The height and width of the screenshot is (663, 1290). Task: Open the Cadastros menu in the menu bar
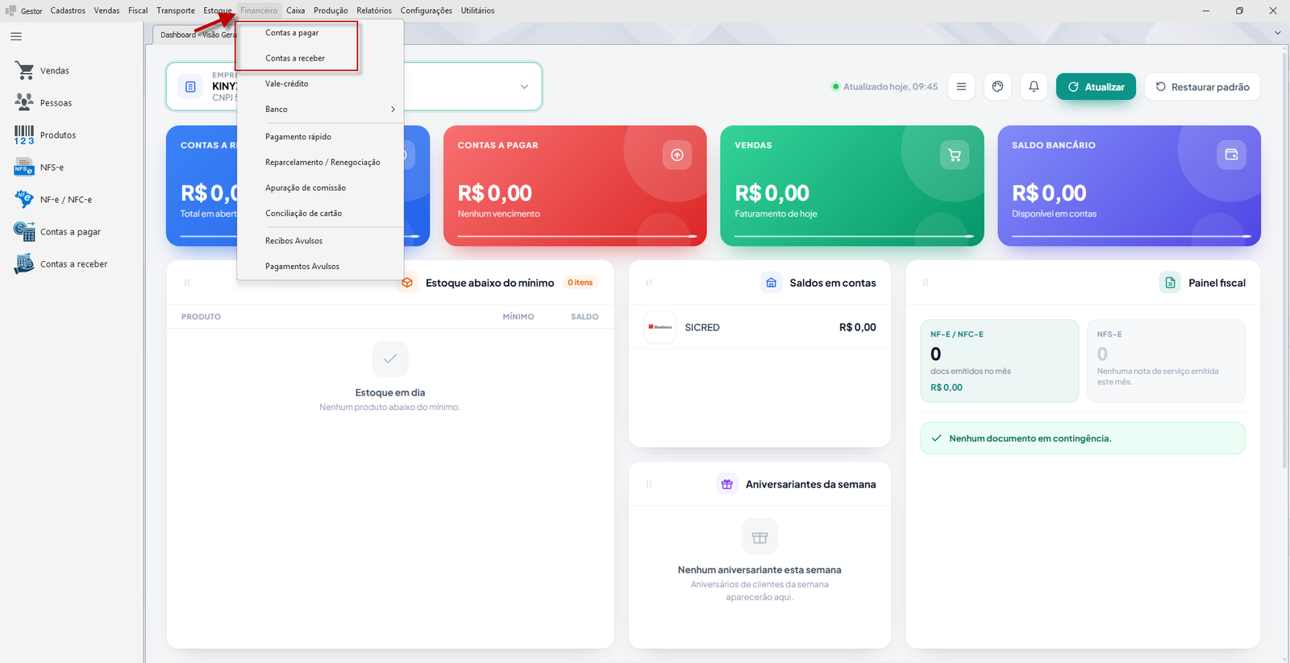click(68, 10)
